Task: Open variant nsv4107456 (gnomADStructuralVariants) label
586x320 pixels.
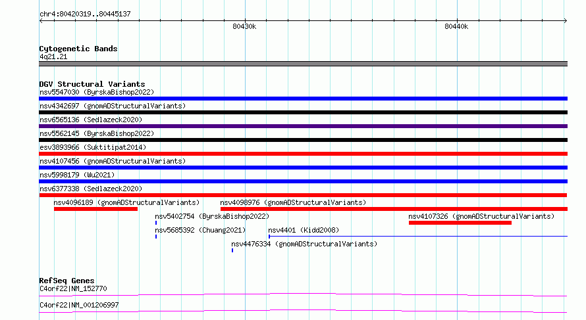Action: 113,161
